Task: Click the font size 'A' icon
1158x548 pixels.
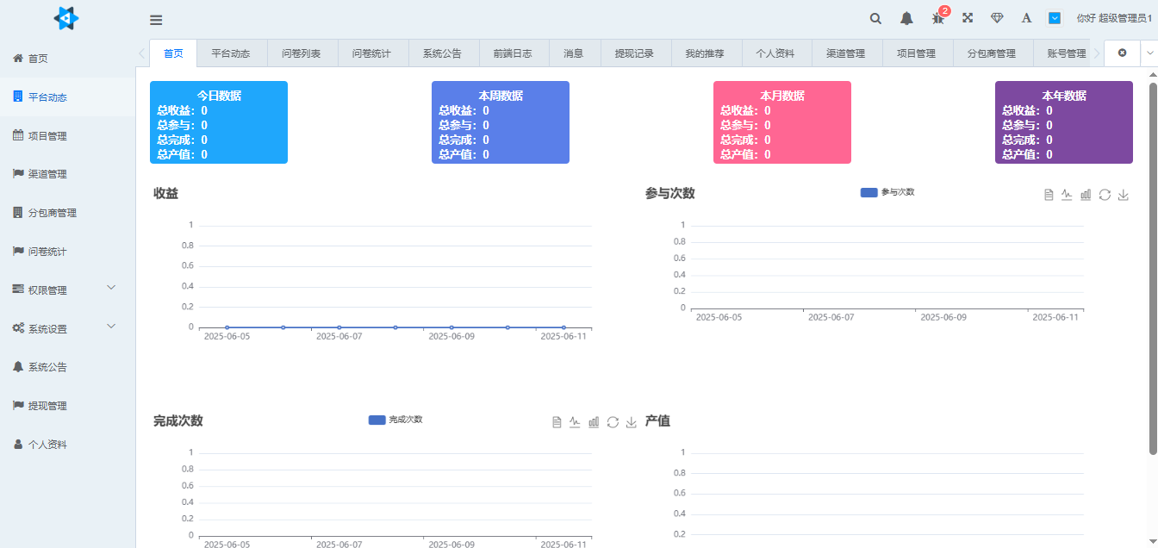Action: (x=1025, y=17)
